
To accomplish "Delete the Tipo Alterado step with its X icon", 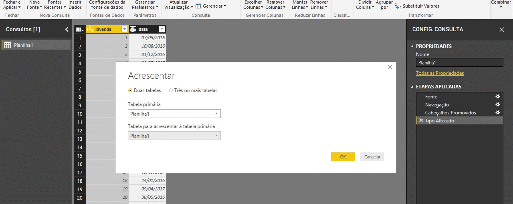I will point(421,120).
